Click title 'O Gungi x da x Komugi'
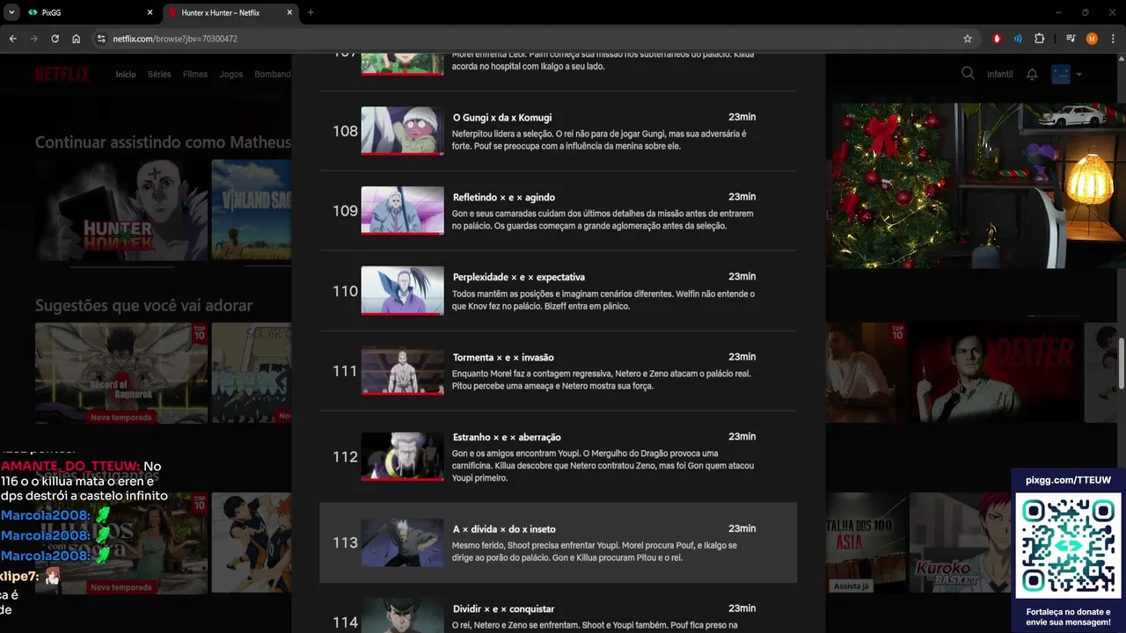1126x633 pixels. click(x=502, y=118)
